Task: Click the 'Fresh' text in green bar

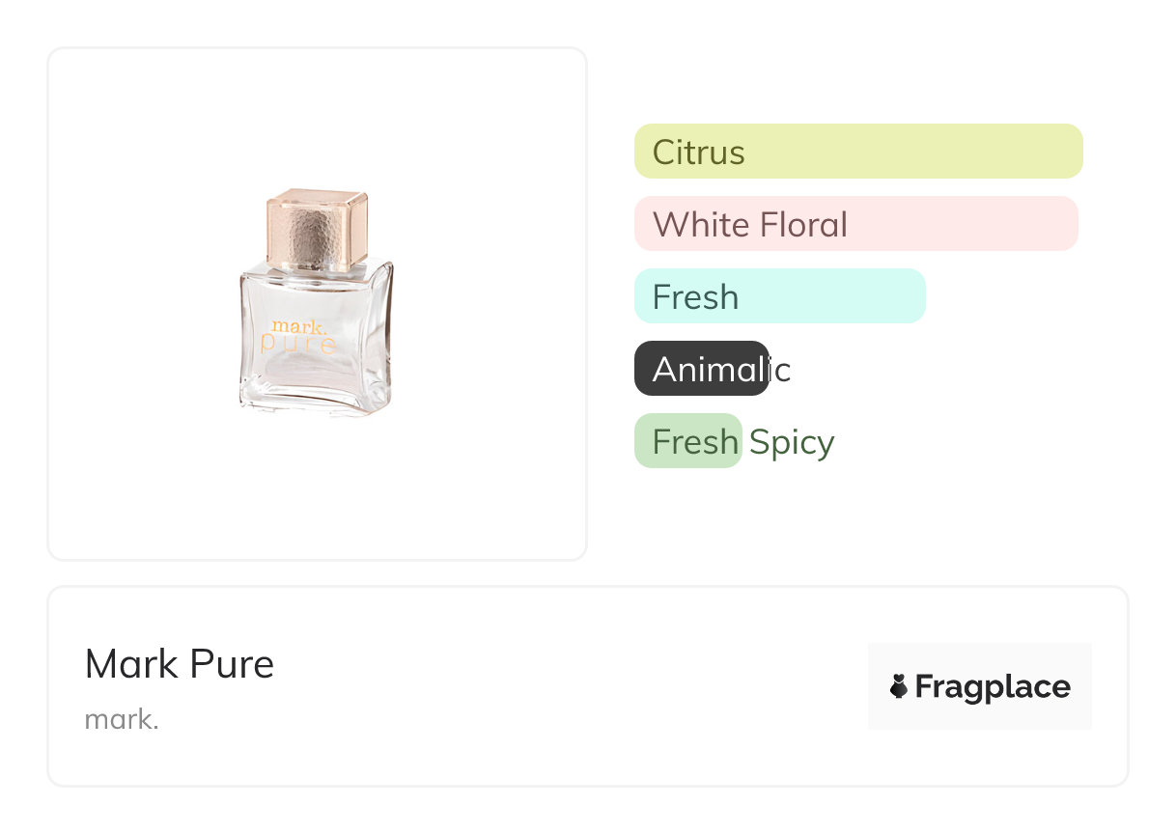Action: [694, 442]
